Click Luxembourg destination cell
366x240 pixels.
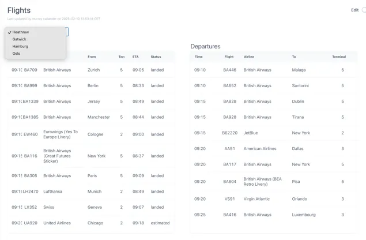[x=304, y=215]
